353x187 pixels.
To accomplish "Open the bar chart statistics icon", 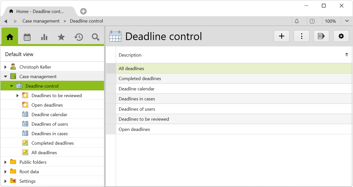I will [44, 37].
